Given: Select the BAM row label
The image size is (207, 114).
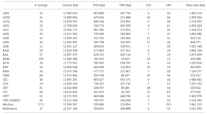Looking at the screenshot, I should click(6, 59).
